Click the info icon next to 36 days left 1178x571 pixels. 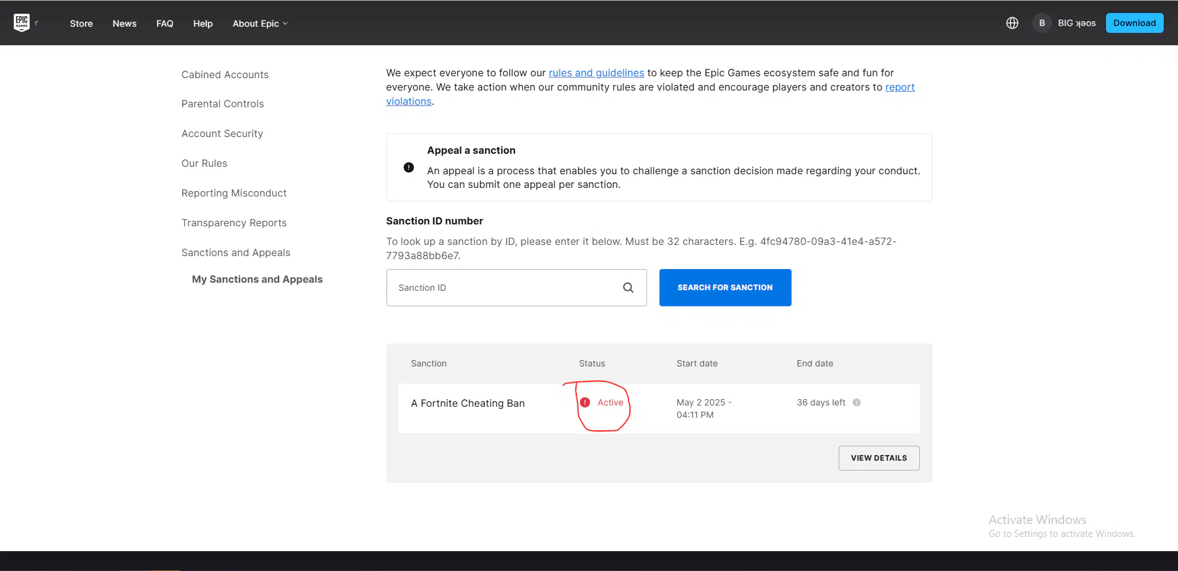coord(857,402)
